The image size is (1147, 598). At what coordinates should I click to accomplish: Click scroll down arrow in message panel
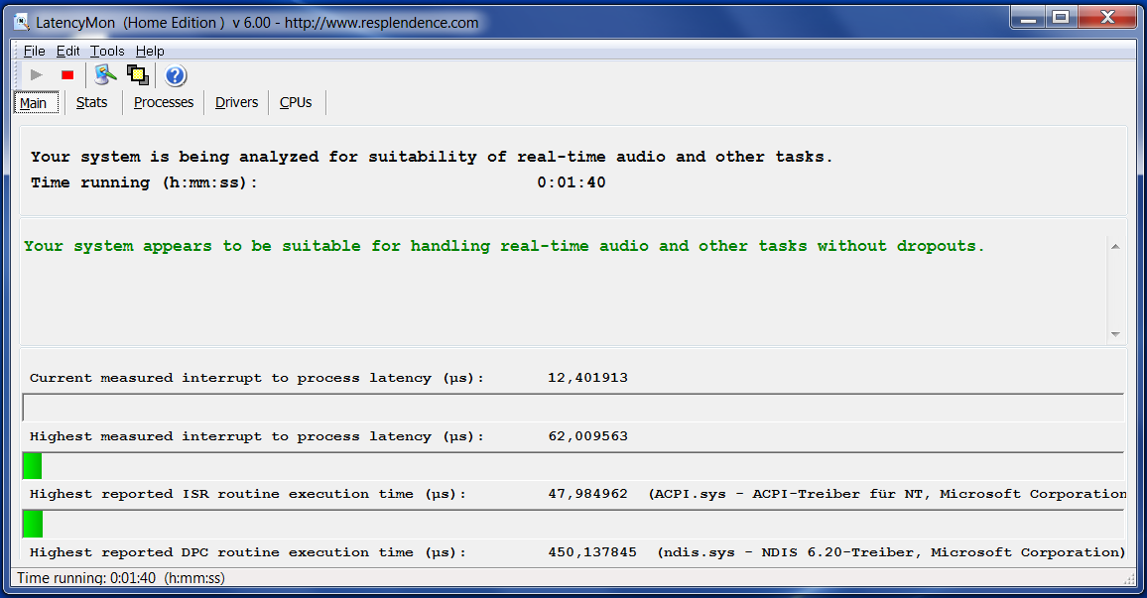[x=1115, y=334]
